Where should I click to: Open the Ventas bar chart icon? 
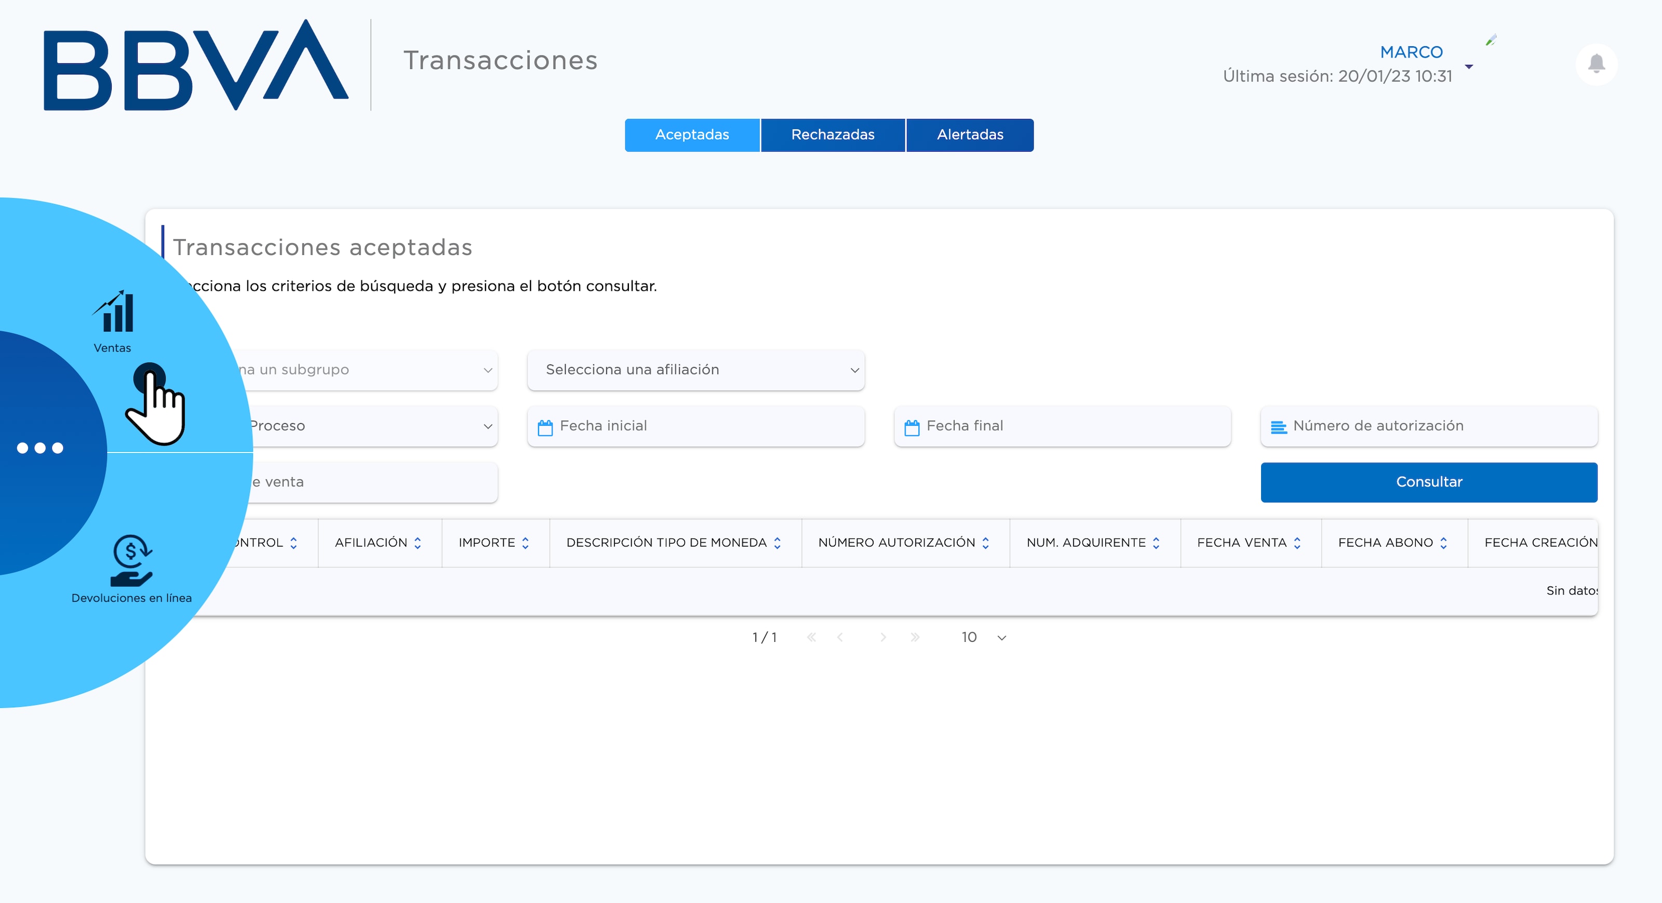pyautogui.click(x=114, y=312)
